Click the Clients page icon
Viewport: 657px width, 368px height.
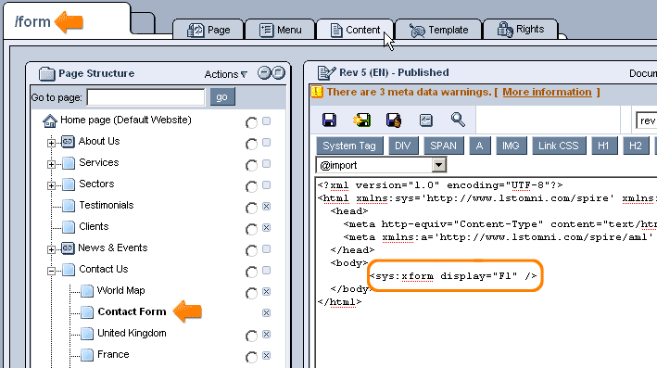pos(69,227)
